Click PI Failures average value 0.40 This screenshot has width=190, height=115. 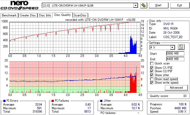[x=88, y=105]
